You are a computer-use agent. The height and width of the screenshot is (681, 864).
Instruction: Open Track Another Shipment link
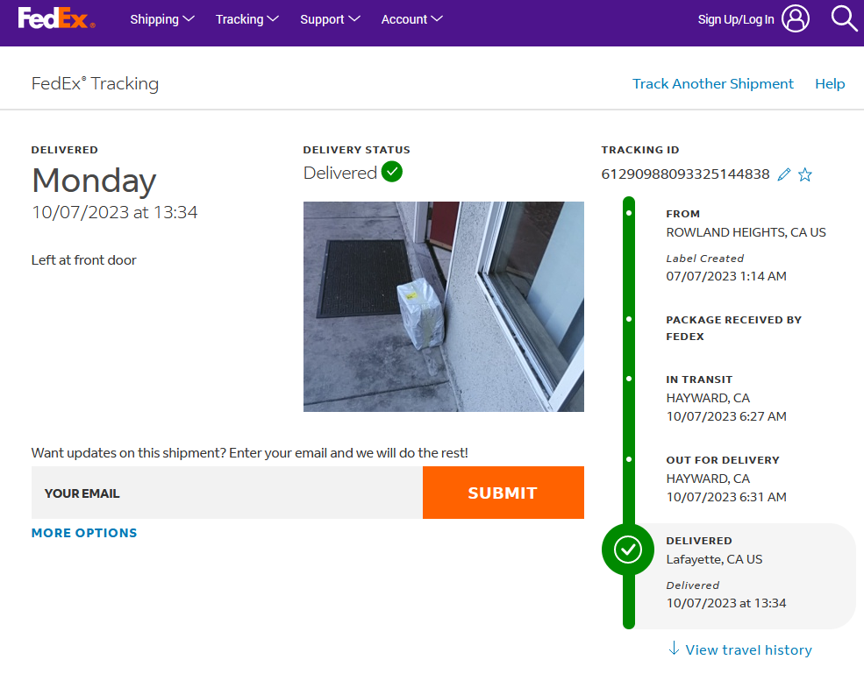pyautogui.click(x=712, y=84)
